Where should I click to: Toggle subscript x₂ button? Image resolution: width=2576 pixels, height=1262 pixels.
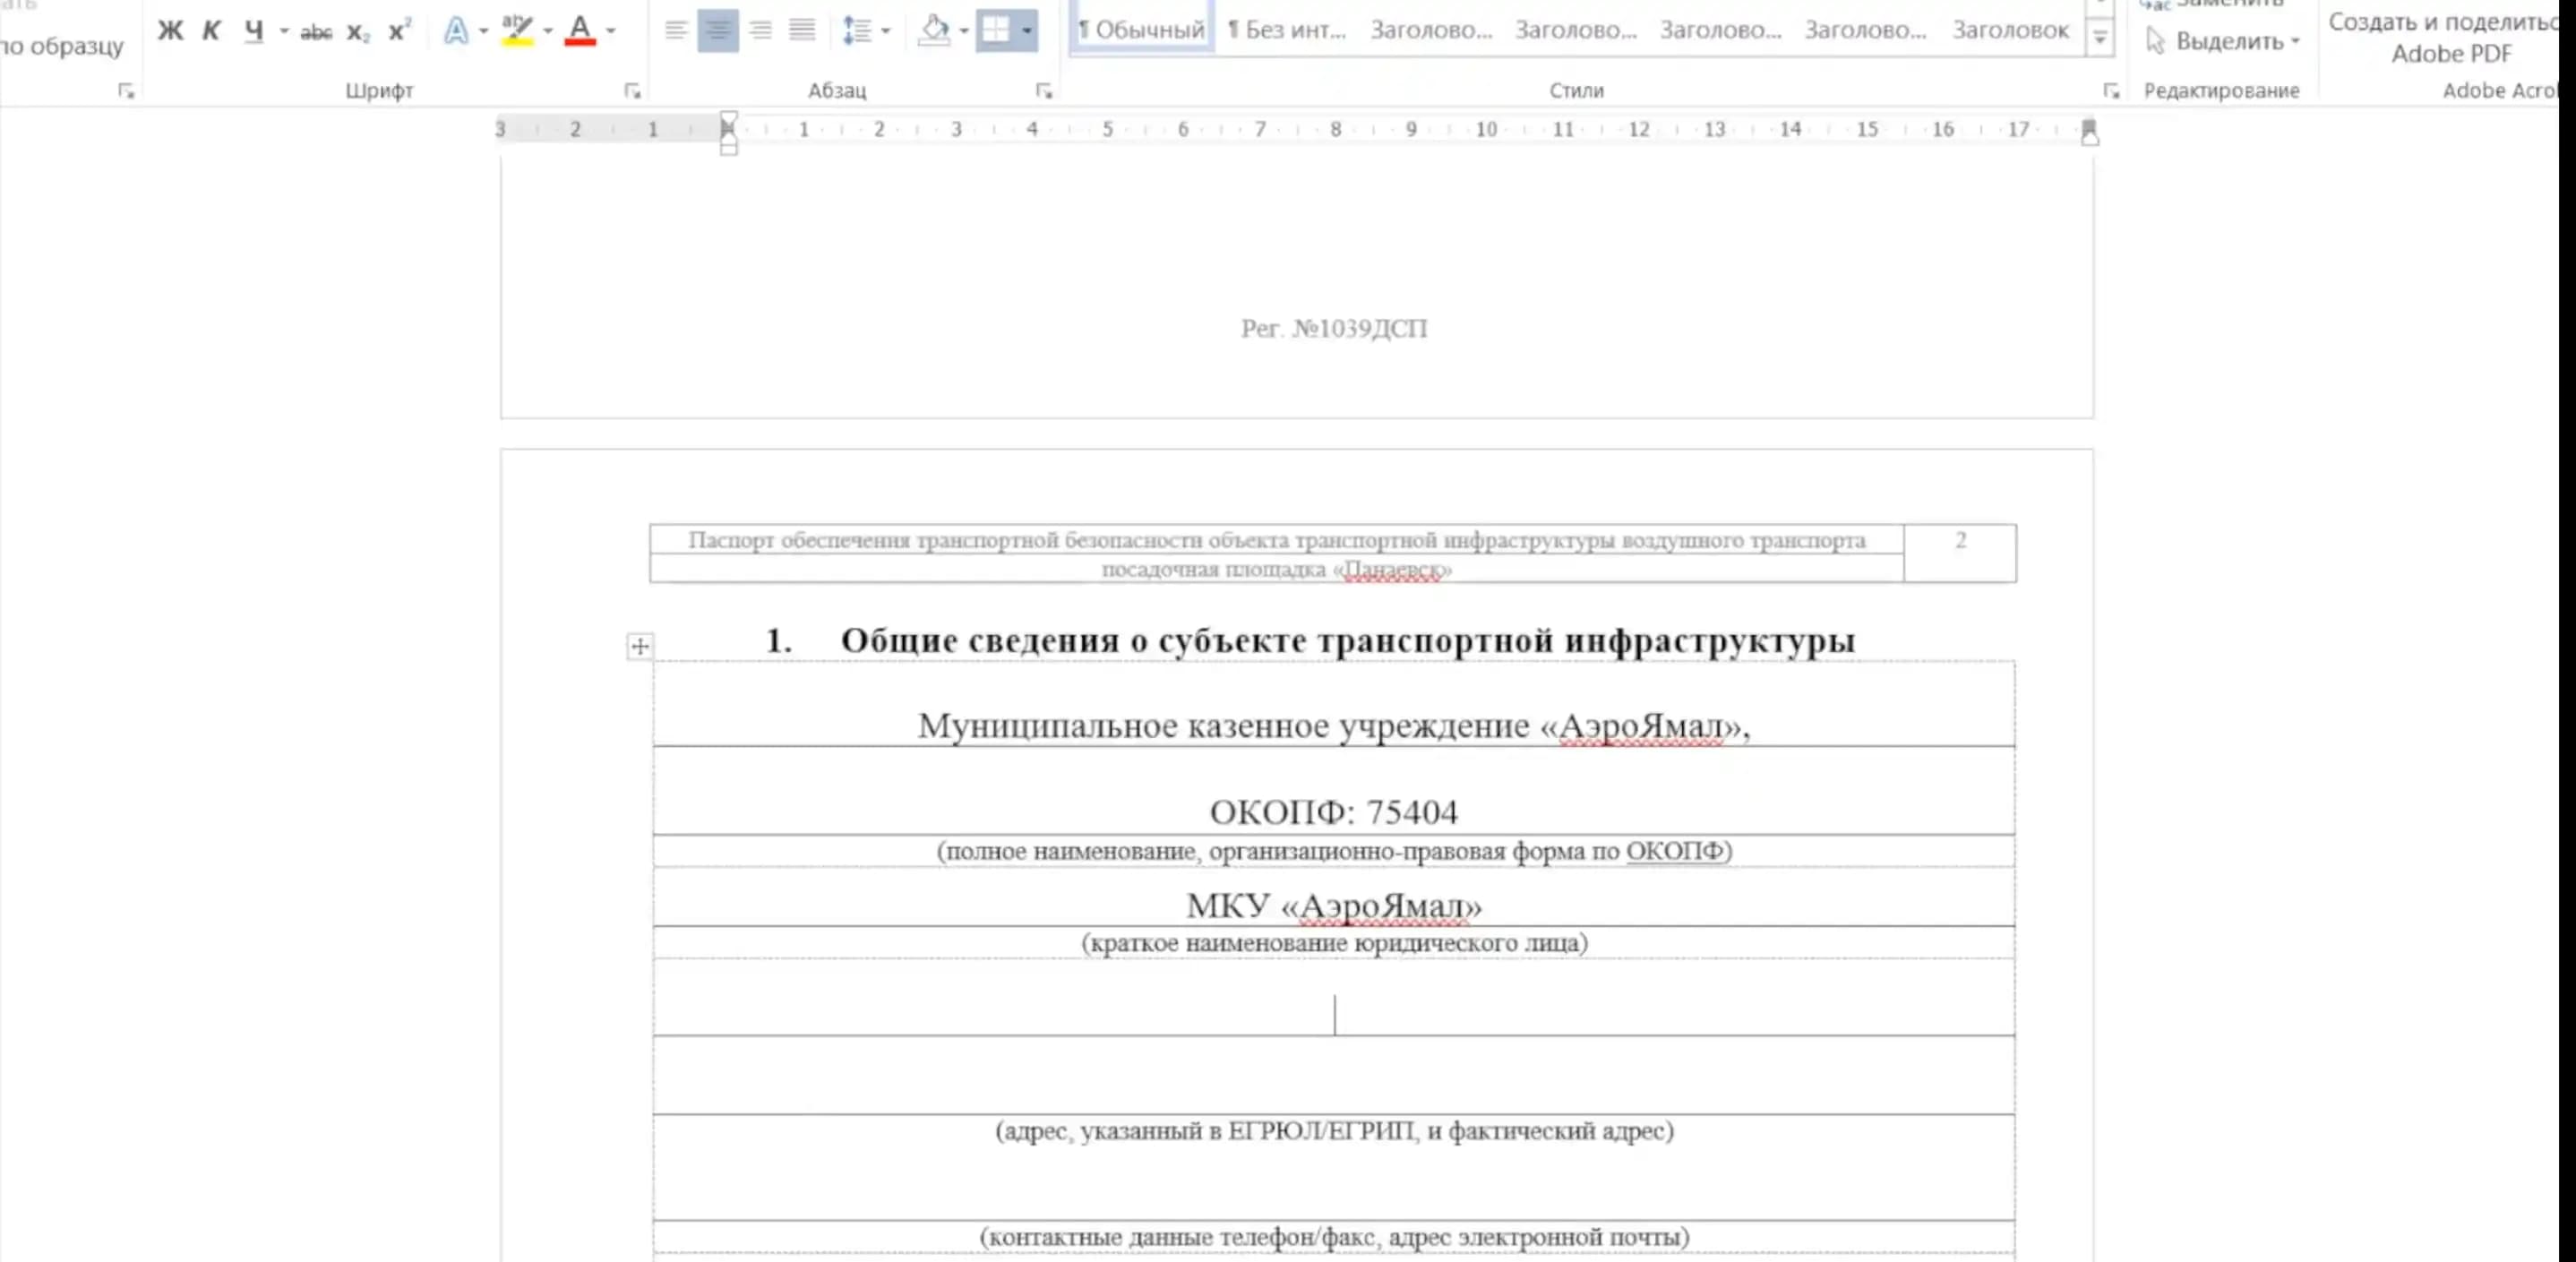click(x=358, y=32)
